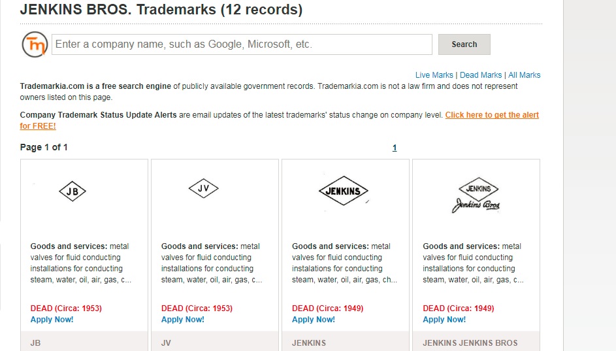Image resolution: width=616 pixels, height=351 pixels.
Task: Open the JENKINS trademark title
Action: coord(309,343)
